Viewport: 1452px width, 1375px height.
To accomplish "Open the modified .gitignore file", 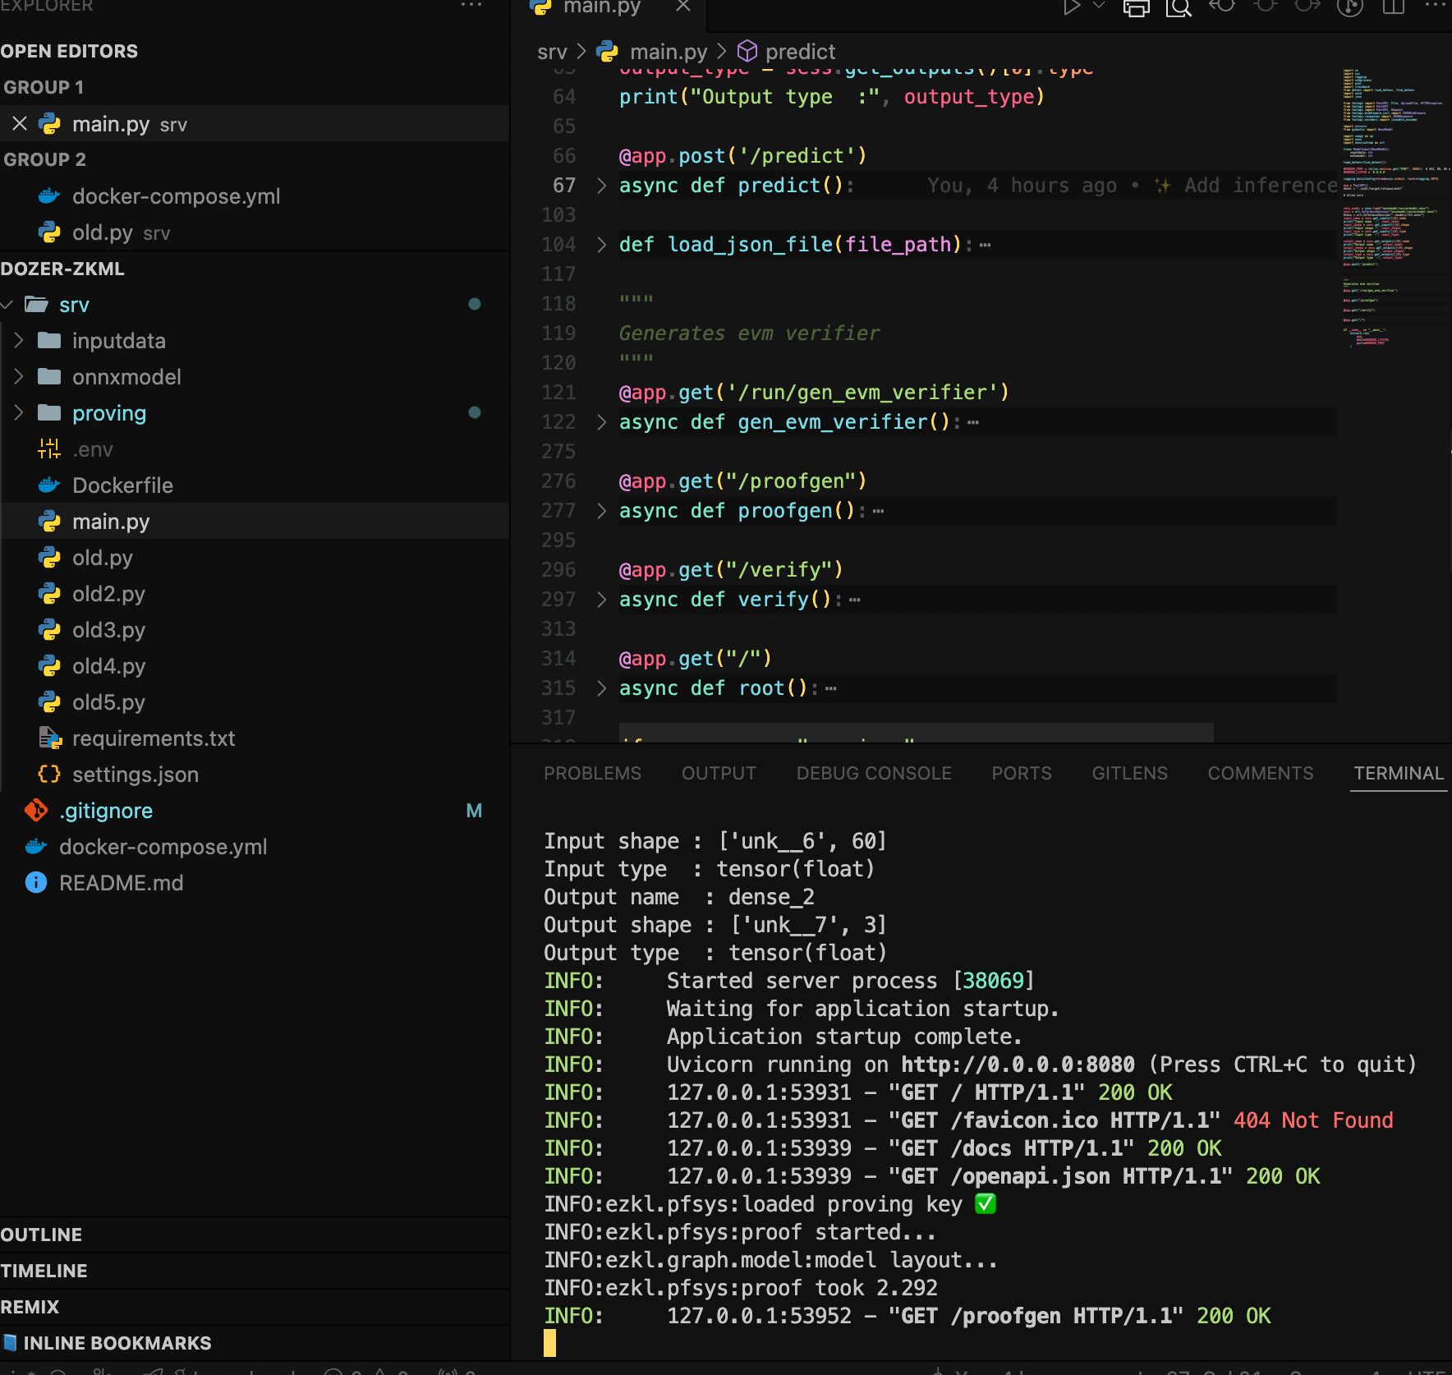I will tap(106, 811).
